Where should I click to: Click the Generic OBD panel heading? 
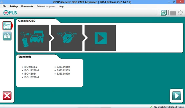coord(27,21)
